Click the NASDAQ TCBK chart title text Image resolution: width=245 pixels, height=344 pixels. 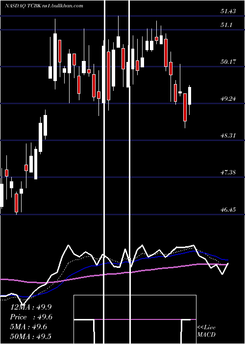[44, 6]
